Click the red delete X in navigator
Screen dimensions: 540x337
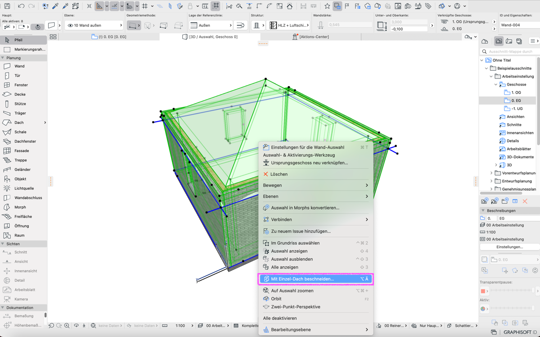click(x=525, y=201)
